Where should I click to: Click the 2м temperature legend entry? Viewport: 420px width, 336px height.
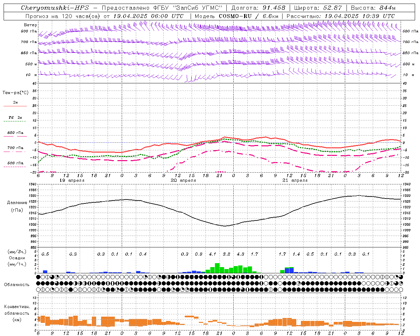15,103
